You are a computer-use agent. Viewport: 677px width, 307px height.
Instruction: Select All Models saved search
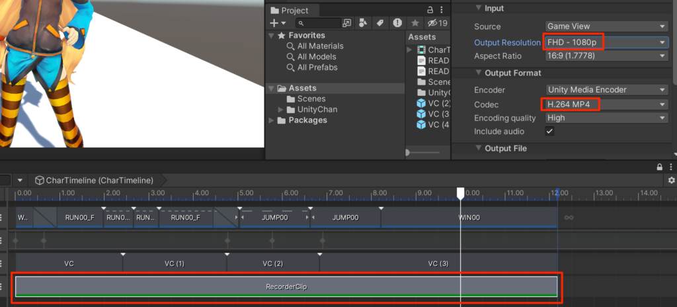click(316, 57)
